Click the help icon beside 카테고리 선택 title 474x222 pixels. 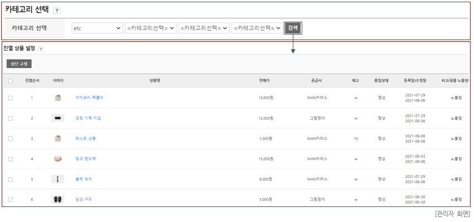(x=57, y=11)
